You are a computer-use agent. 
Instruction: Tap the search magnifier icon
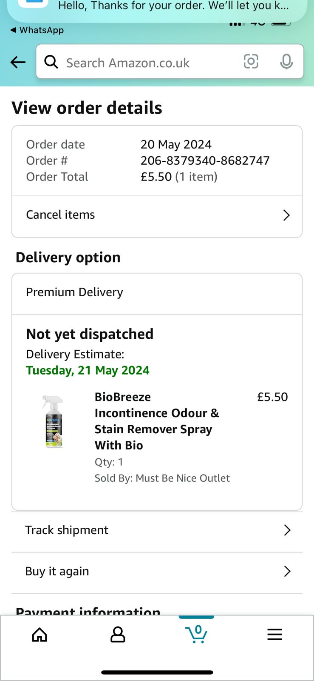point(51,62)
